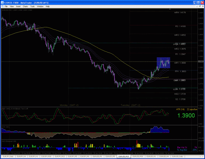
Task: Switch to the EURJPY,Daily chart tab
Action: (8, 156)
